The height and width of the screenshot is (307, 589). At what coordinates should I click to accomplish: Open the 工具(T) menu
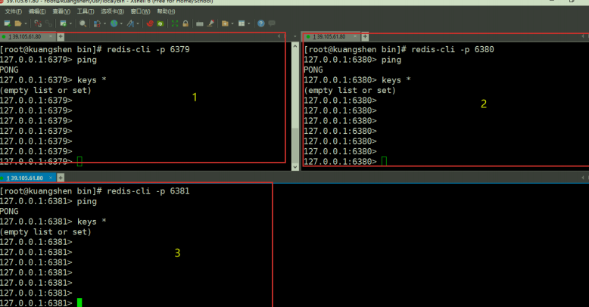86,11
